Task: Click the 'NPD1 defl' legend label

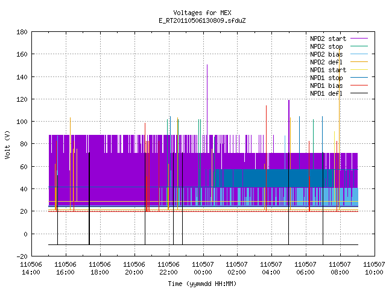Action: coord(326,94)
